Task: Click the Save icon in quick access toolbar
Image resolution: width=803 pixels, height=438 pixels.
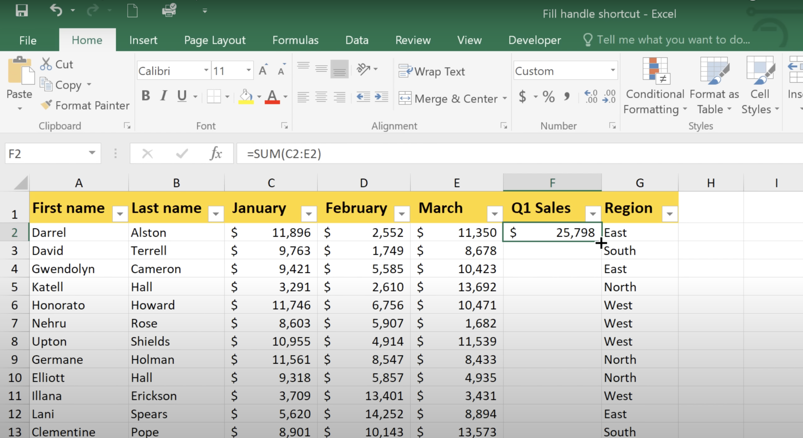Action: (x=22, y=11)
